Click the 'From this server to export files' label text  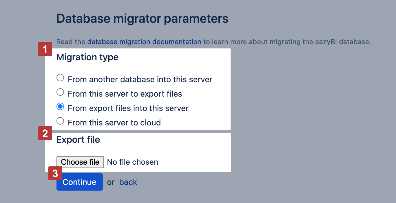click(x=125, y=94)
